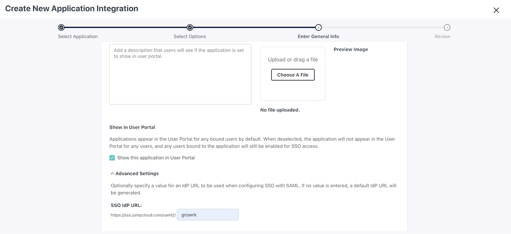The image size is (511, 234).
Task: Click the SSO IdP URL field containing growrk
Action: [x=208, y=215]
